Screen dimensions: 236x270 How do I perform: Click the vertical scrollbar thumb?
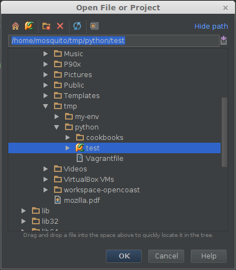(x=224, y=132)
